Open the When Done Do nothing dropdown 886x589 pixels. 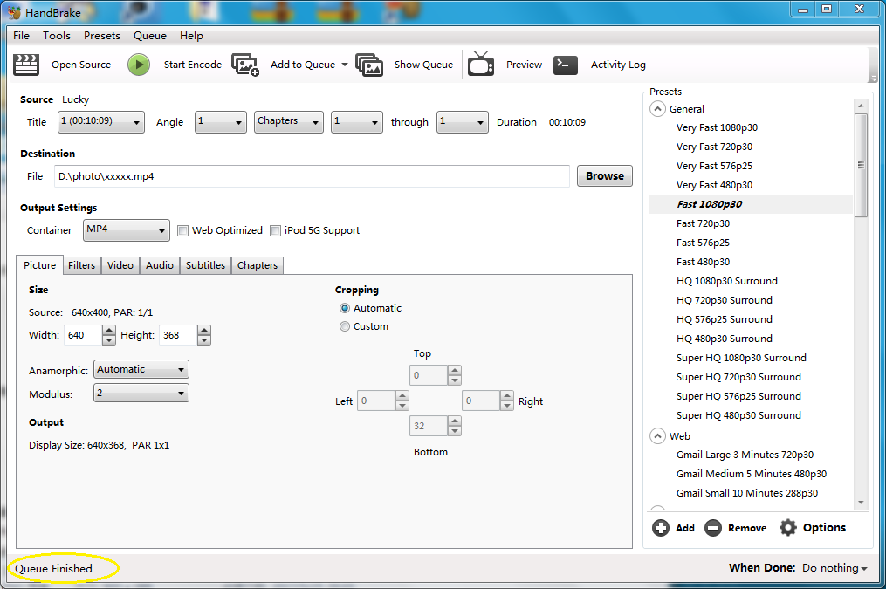834,568
